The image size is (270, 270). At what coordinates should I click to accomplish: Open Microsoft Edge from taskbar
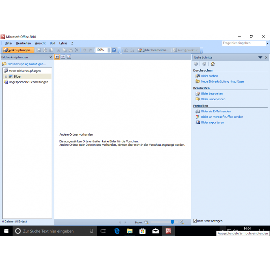[117, 231]
